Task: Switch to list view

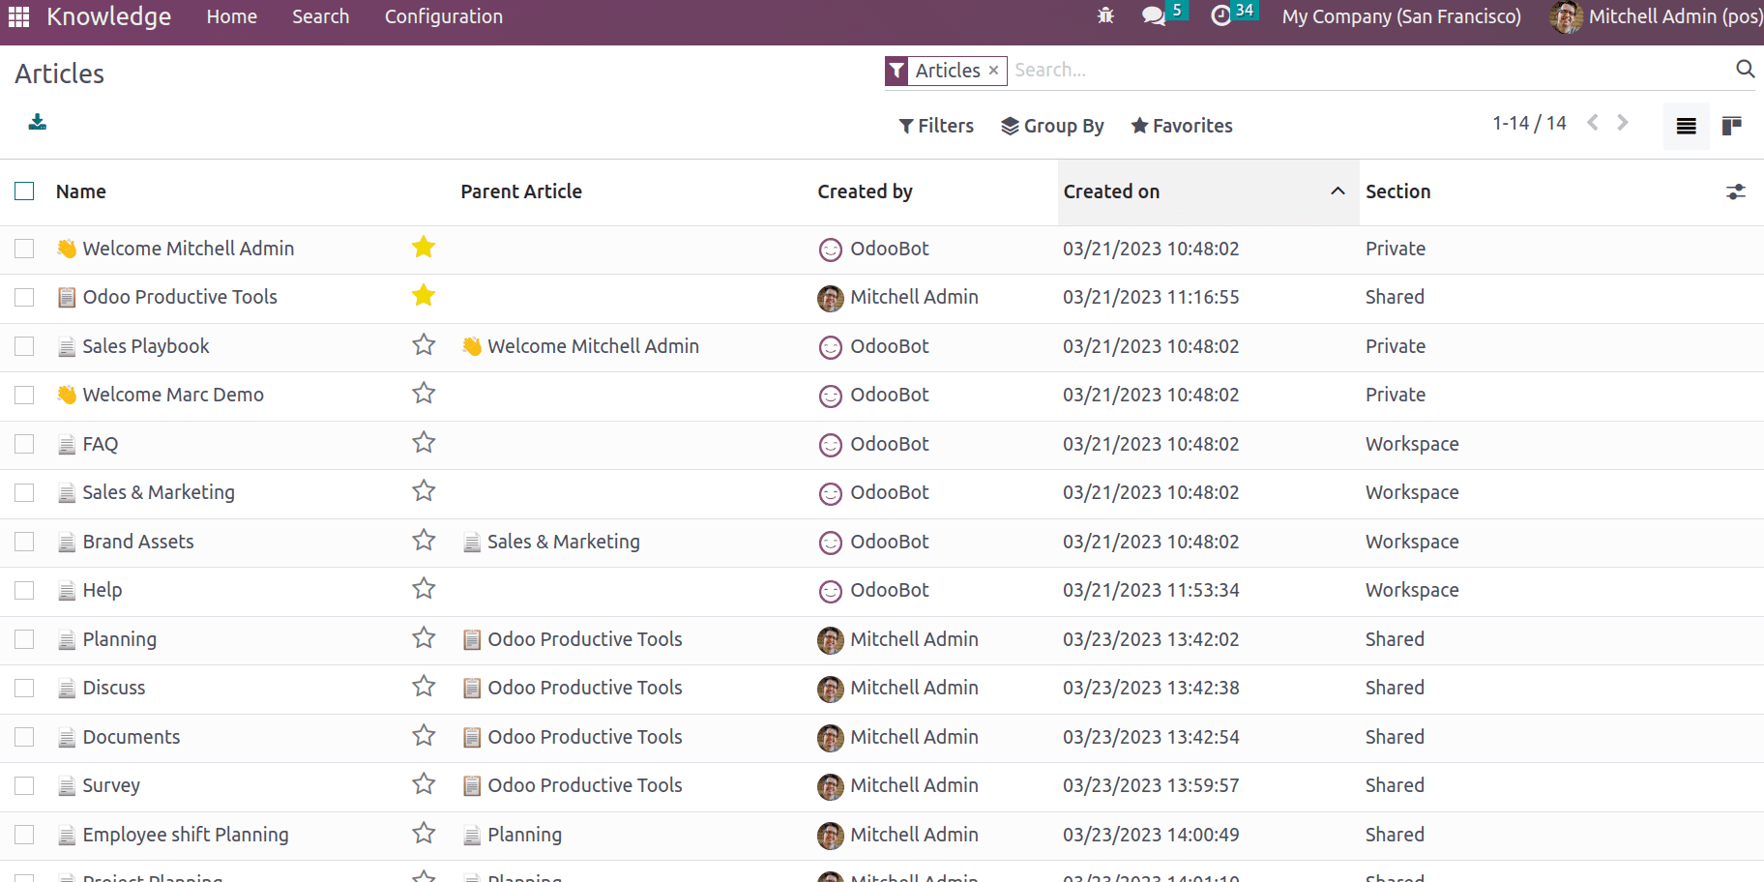Action: click(1686, 126)
